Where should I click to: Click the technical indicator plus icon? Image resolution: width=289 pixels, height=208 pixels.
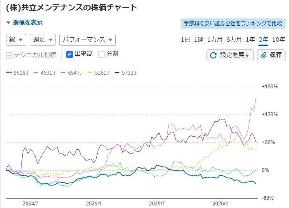tap(9, 55)
